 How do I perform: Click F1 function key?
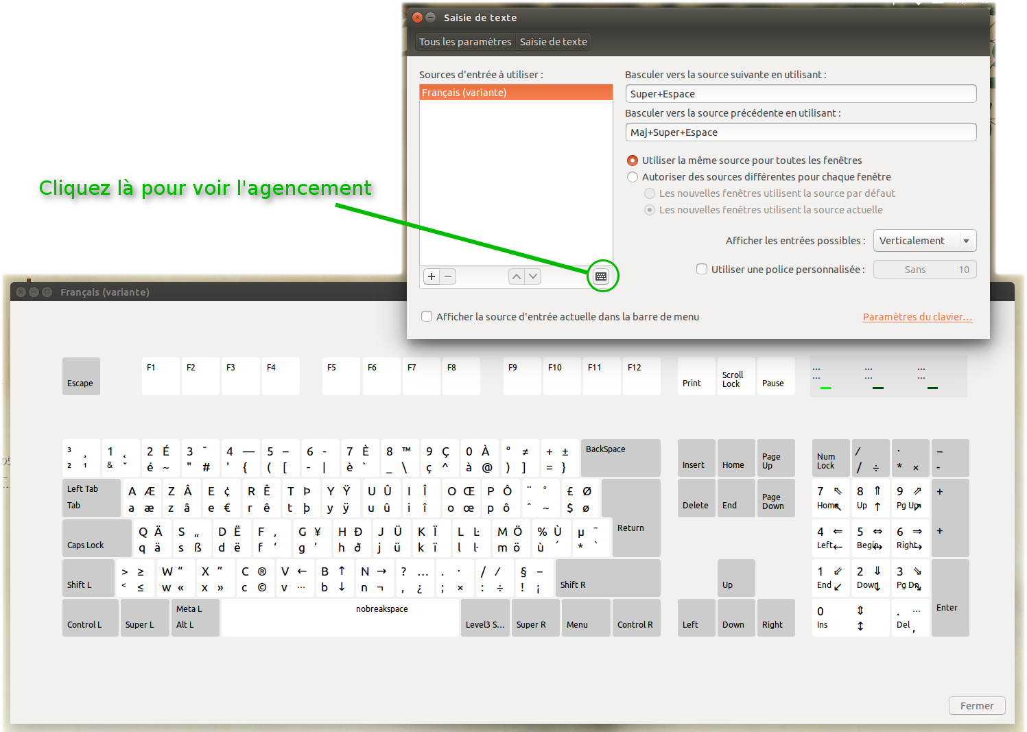pyautogui.click(x=161, y=376)
